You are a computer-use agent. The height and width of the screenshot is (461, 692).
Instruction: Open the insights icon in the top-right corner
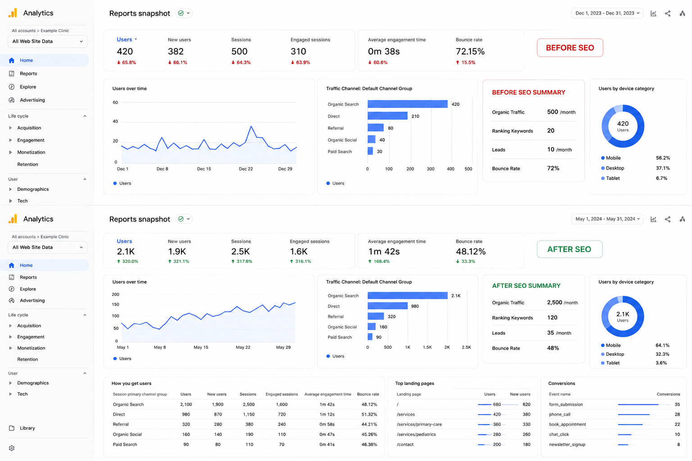[x=683, y=14]
